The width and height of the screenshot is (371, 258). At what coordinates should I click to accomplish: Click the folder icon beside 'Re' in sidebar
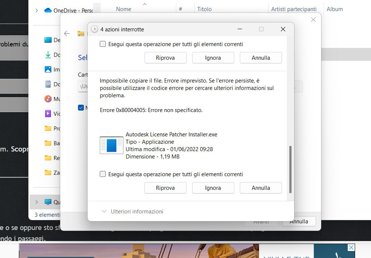[x=48, y=158]
